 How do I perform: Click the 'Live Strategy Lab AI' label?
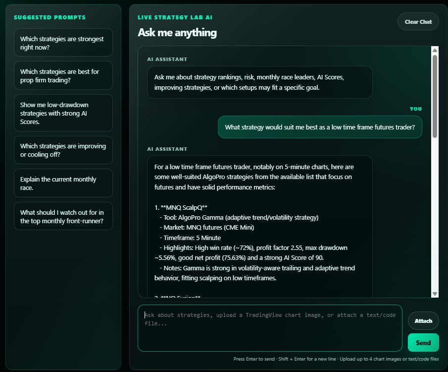pos(175,17)
